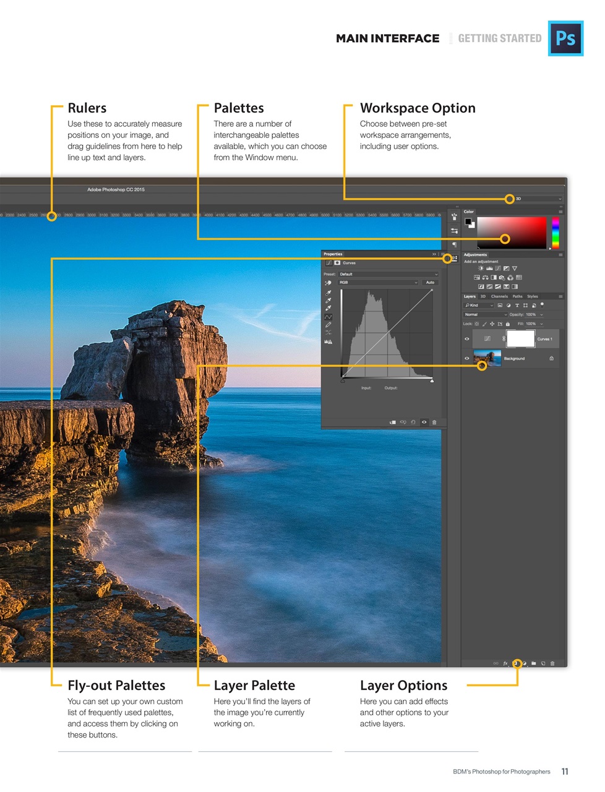Select the on-image targeted adjustment tool in Curves
605x792 pixels.
[x=328, y=283]
